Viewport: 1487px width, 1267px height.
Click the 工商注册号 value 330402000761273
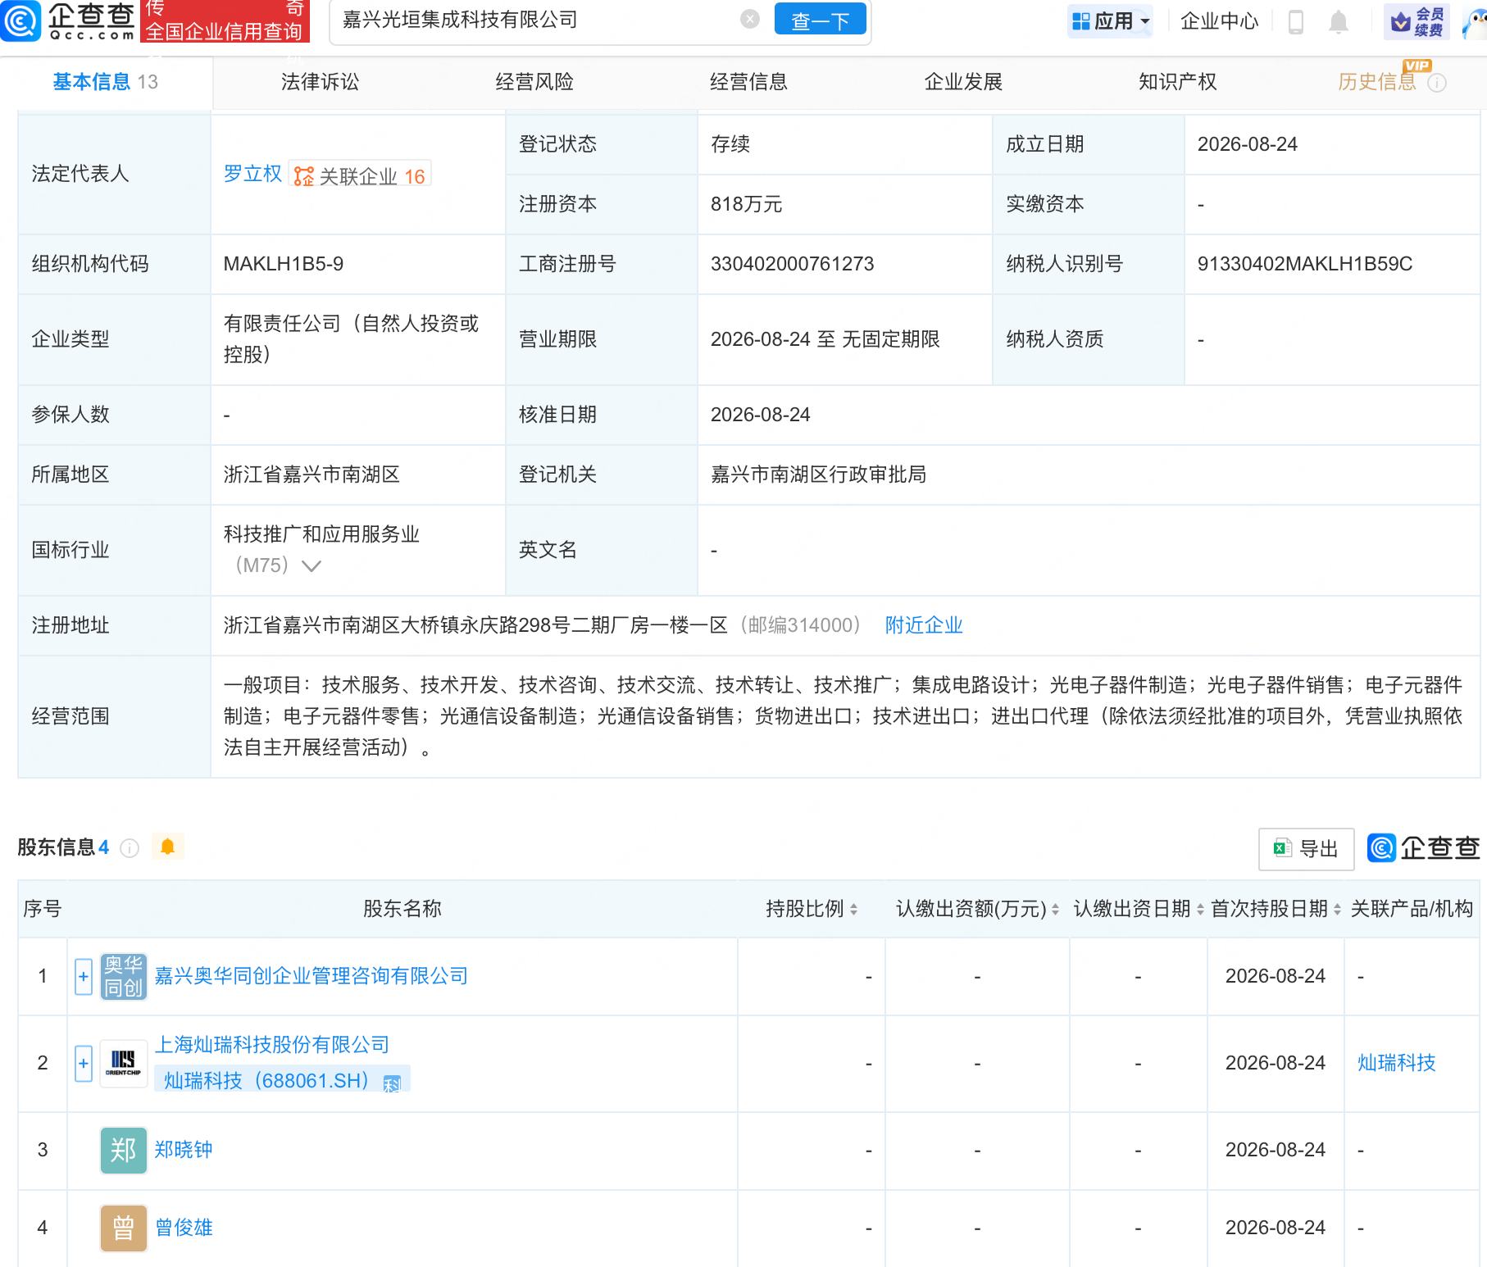coord(793,264)
